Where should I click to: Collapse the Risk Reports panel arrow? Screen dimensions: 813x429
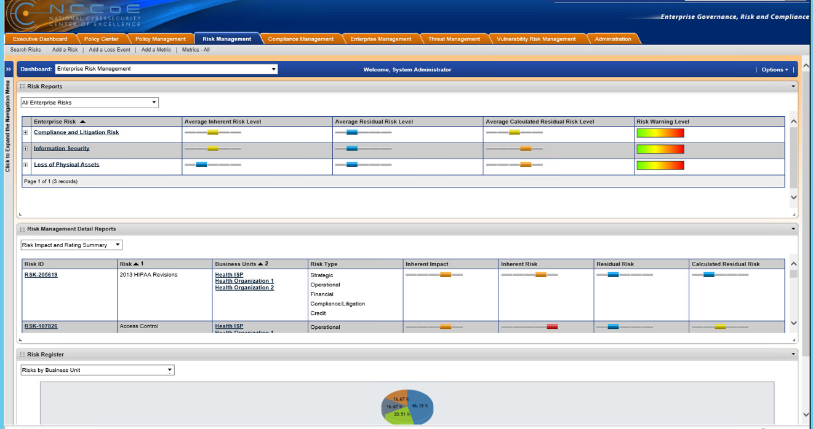(x=793, y=87)
